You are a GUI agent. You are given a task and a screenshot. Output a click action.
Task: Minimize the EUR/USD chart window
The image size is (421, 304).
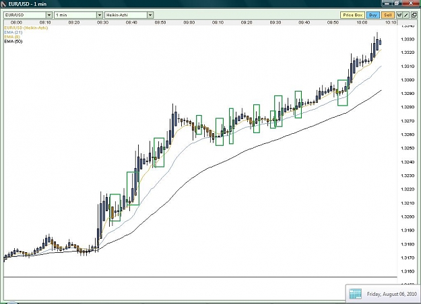(x=387, y=3)
